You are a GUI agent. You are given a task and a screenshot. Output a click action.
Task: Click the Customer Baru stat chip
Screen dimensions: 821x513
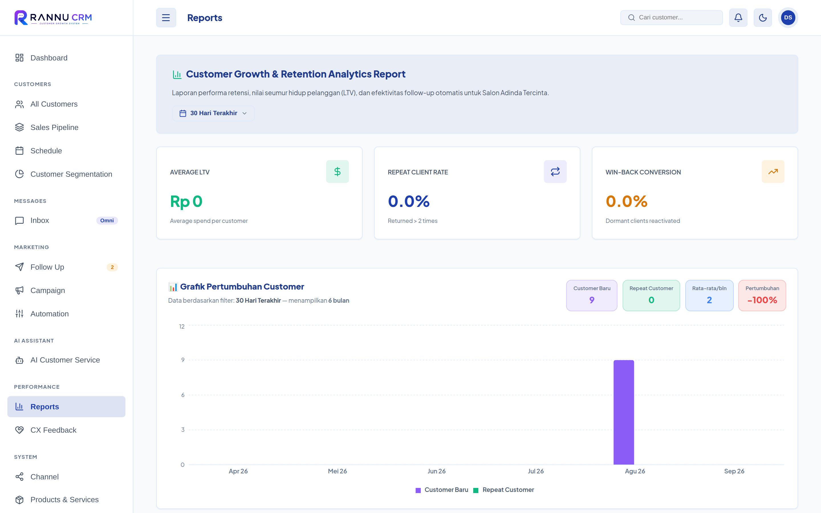592,295
